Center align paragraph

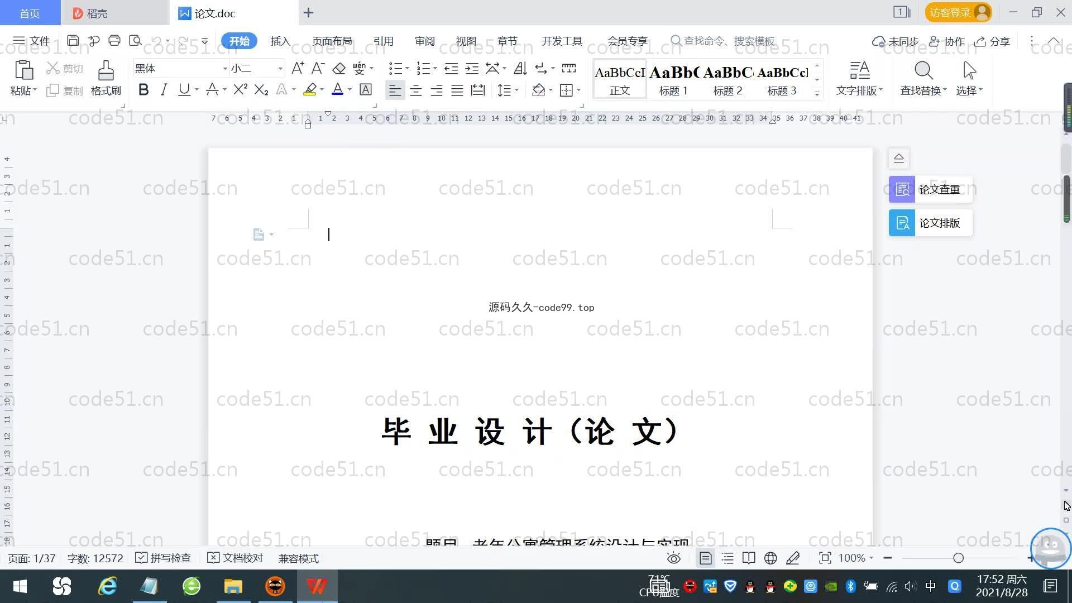pyautogui.click(x=415, y=90)
